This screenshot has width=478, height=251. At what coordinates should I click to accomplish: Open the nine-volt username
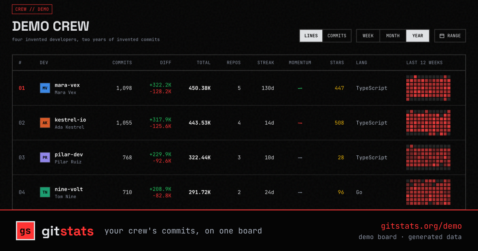pos(69,189)
